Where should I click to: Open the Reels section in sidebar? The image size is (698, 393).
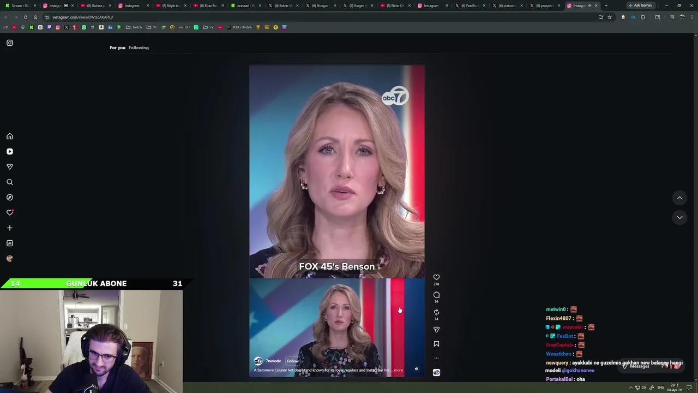10,152
